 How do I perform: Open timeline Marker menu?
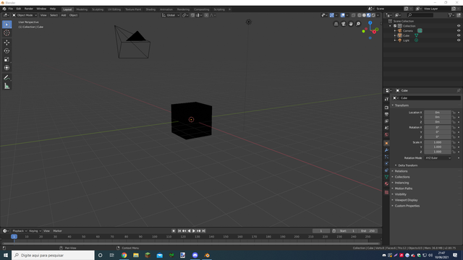point(57,231)
